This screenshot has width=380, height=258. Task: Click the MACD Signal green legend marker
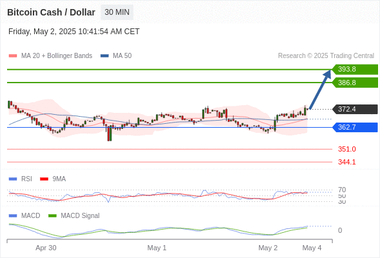[x=52, y=215]
